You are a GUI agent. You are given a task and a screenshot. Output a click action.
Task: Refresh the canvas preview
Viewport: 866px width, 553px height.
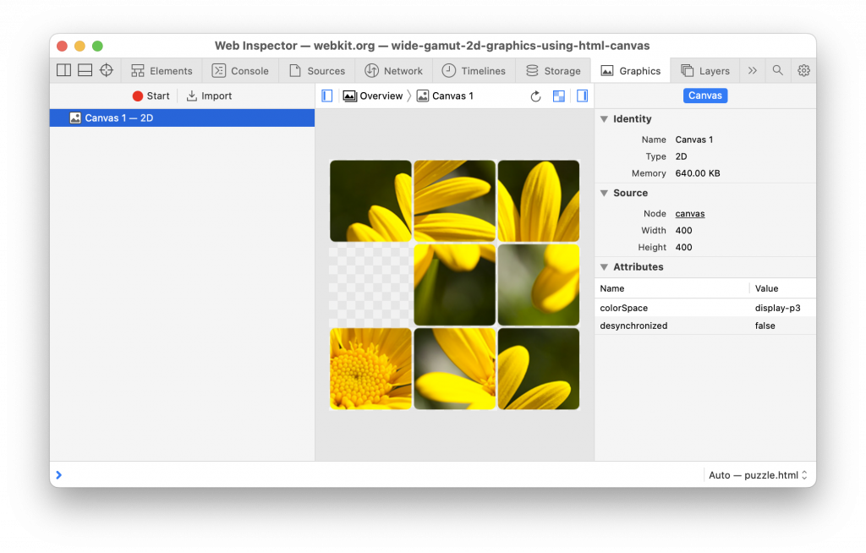[535, 96]
